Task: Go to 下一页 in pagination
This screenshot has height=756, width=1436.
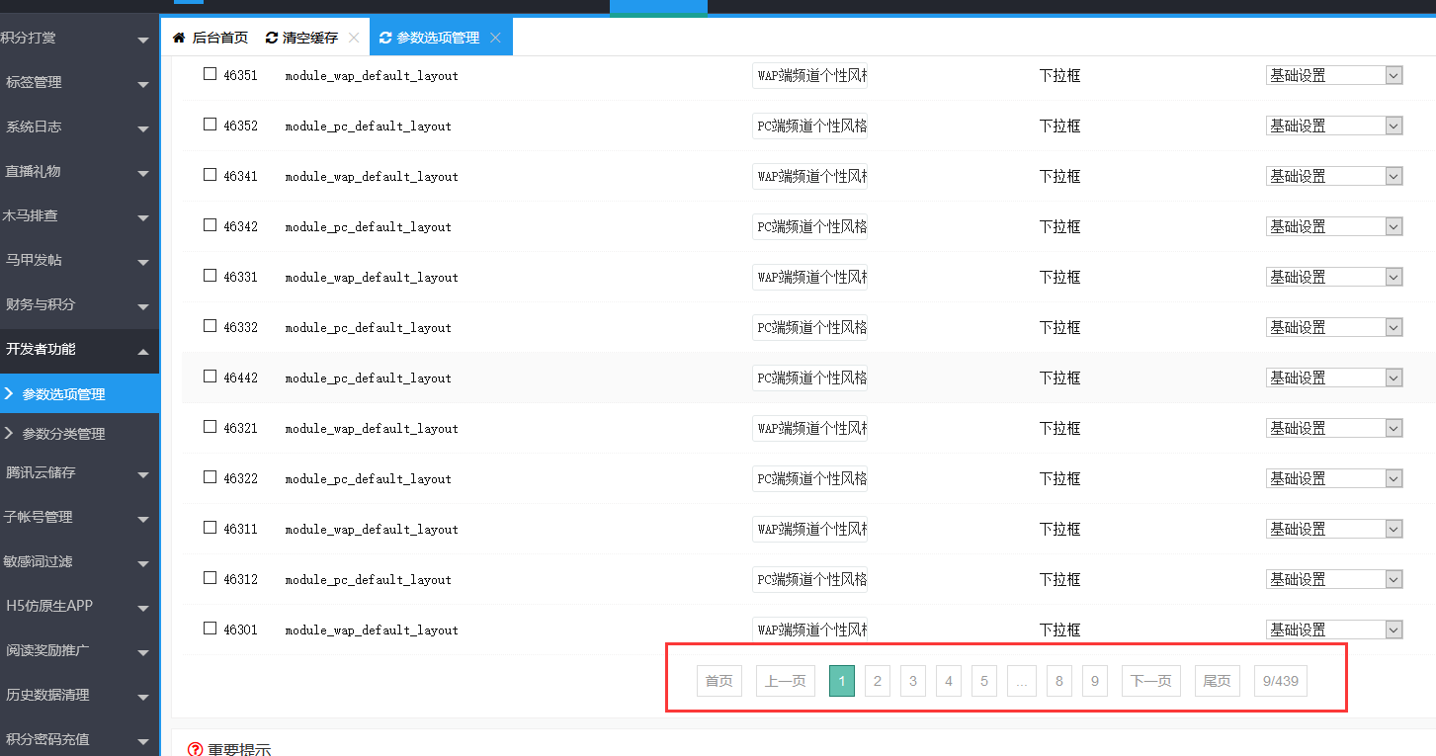Action: coord(1150,681)
